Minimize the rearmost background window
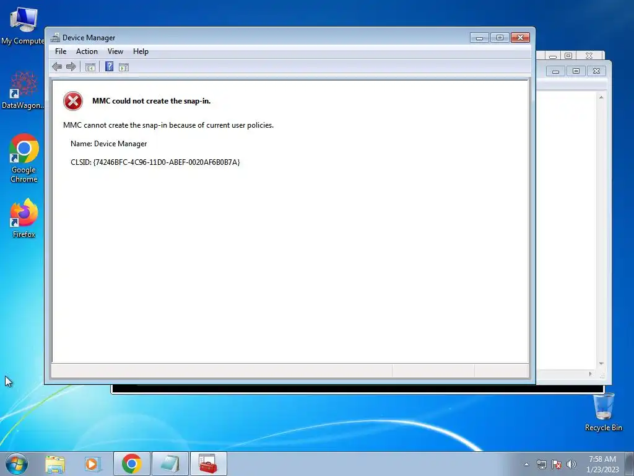The image size is (634, 476). [x=553, y=56]
